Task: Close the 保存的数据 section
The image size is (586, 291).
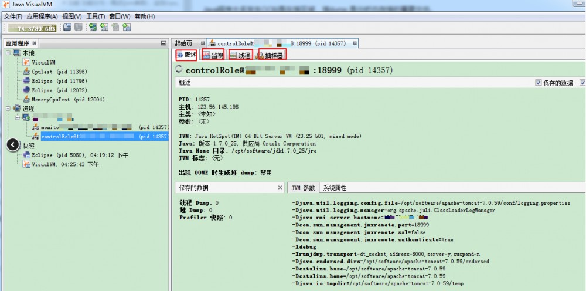Action: click(x=280, y=188)
